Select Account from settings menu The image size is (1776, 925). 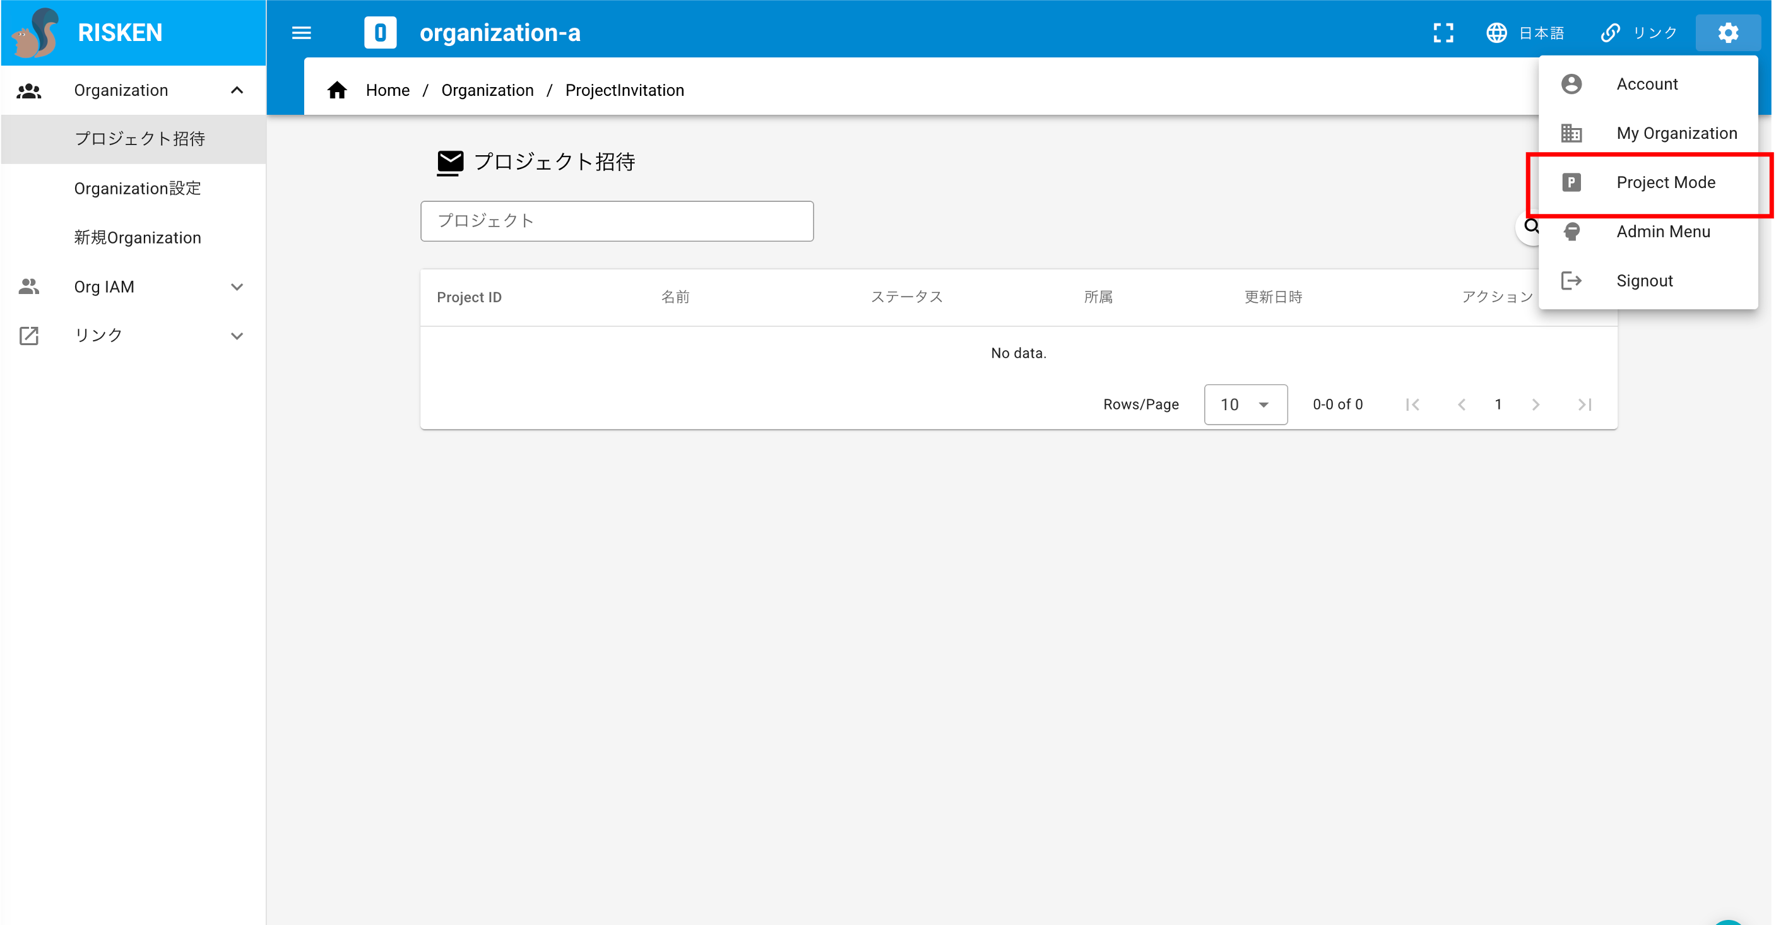1648,84
